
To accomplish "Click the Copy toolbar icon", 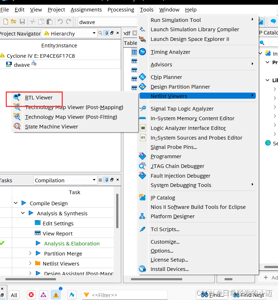I will tap(41, 22).
